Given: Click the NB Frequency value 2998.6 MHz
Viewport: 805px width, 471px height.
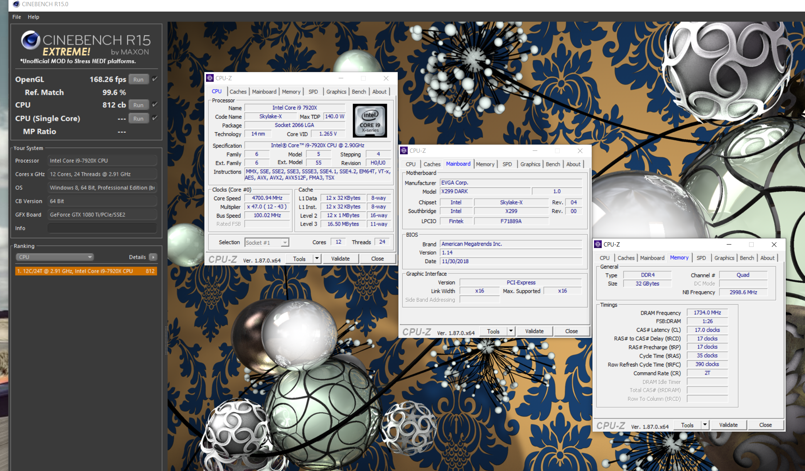Looking at the screenshot, I should coord(743,292).
